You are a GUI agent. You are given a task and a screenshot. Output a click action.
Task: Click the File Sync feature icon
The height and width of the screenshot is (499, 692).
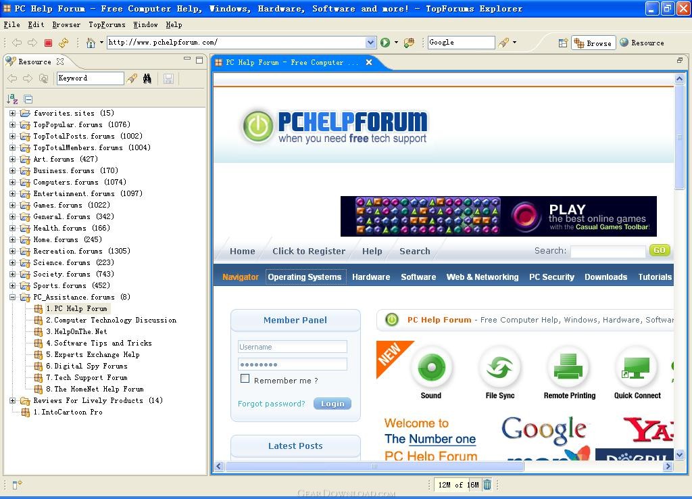click(499, 367)
